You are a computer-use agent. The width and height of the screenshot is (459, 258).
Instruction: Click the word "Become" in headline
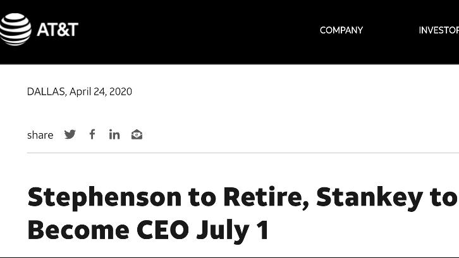coord(77,230)
